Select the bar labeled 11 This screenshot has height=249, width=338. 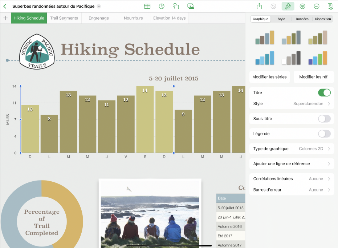pyautogui.click(x=106, y=127)
